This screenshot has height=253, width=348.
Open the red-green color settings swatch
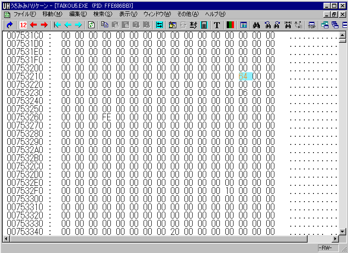pyautogui.click(x=230, y=25)
